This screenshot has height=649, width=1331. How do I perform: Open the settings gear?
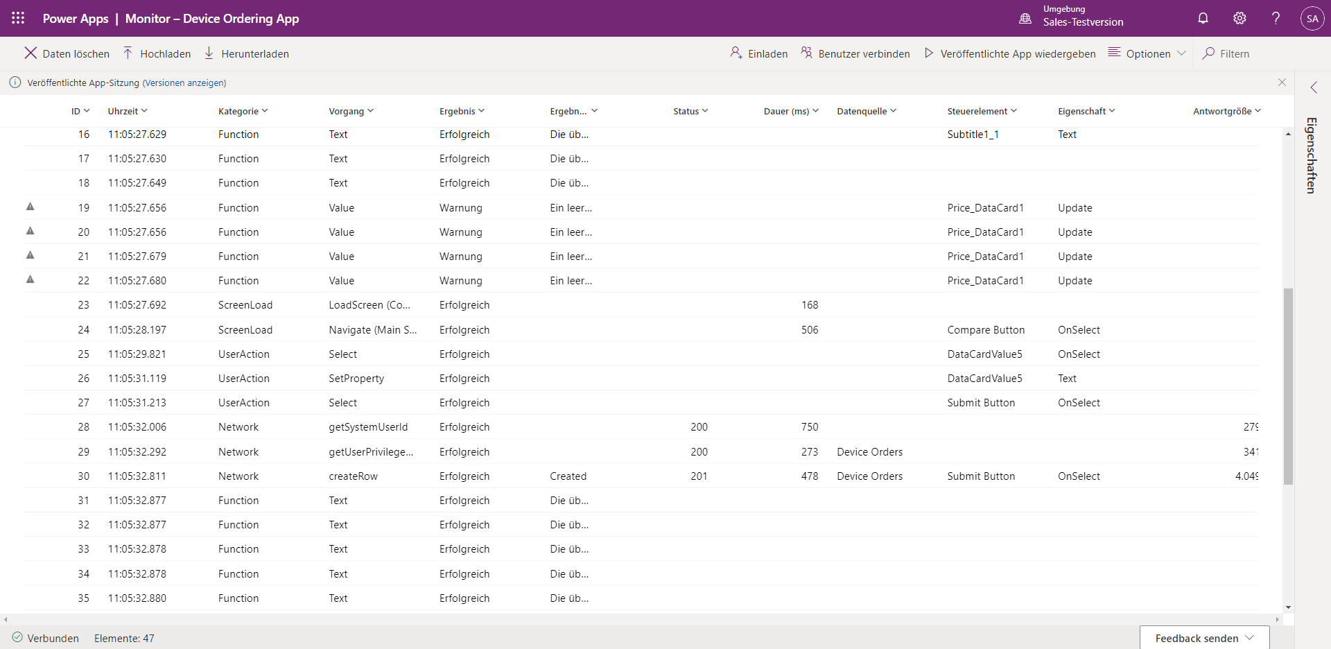pyautogui.click(x=1239, y=18)
